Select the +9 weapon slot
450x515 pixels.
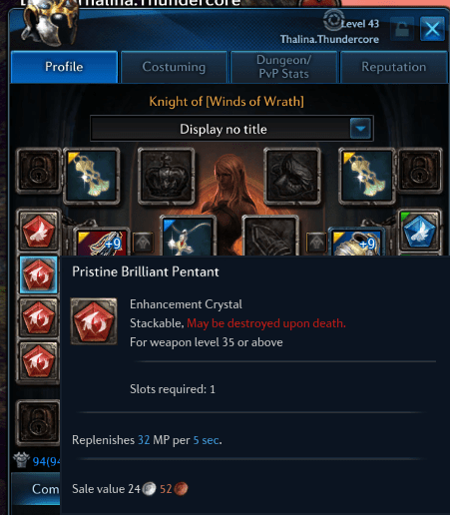pos(102,243)
